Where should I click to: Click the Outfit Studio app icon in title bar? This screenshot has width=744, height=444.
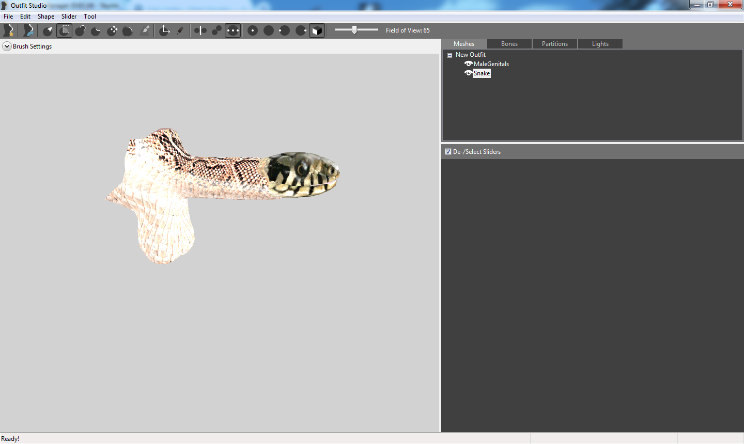point(5,5)
